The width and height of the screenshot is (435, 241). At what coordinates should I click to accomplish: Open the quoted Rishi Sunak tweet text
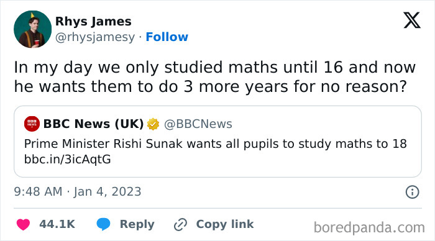click(x=215, y=143)
